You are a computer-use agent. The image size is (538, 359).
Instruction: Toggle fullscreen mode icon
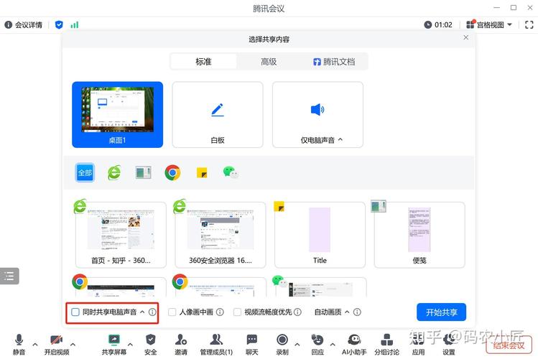(x=529, y=24)
